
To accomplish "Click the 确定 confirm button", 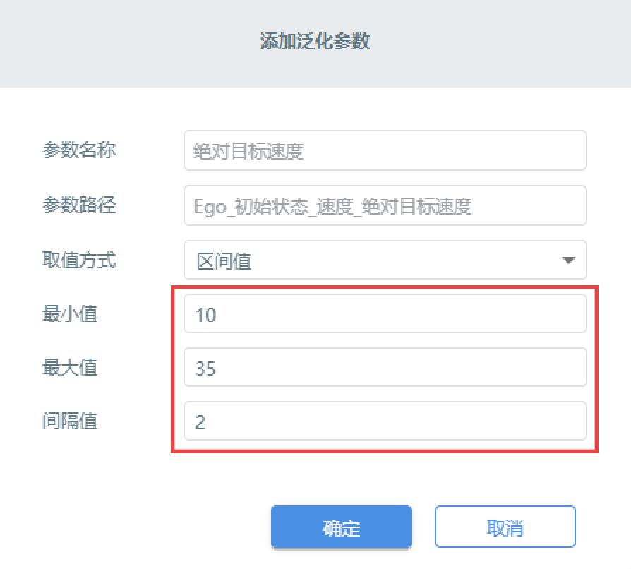I will [x=341, y=527].
